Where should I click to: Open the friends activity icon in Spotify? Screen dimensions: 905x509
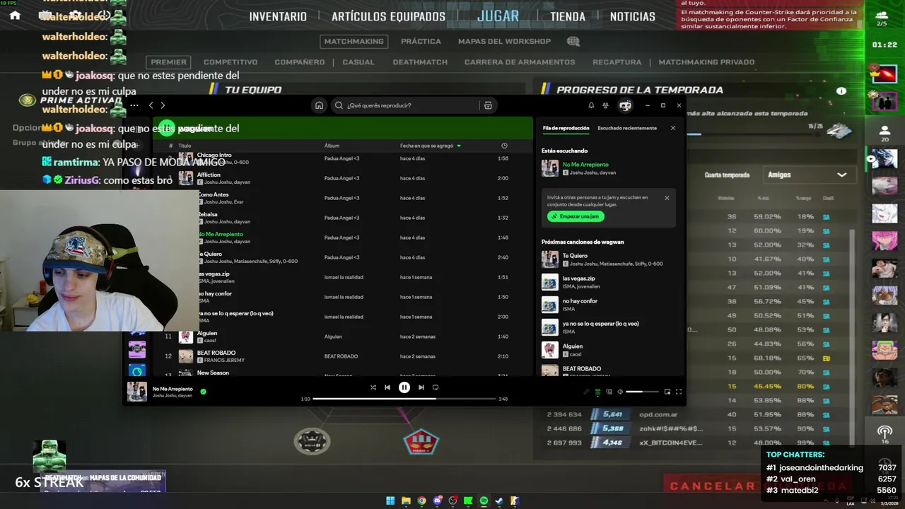pos(606,105)
